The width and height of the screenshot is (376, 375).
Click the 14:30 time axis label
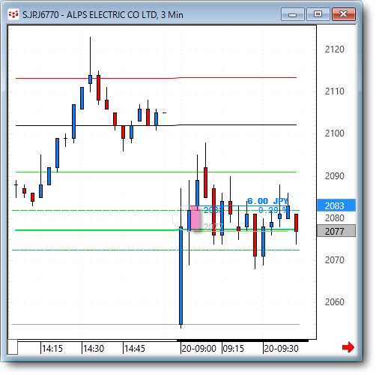94,348
